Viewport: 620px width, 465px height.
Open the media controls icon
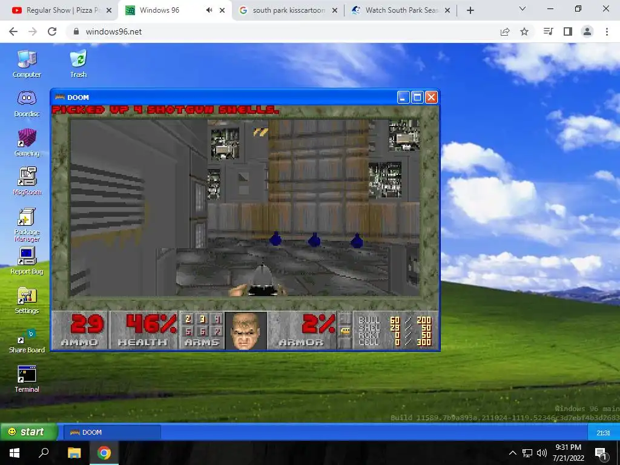549,31
